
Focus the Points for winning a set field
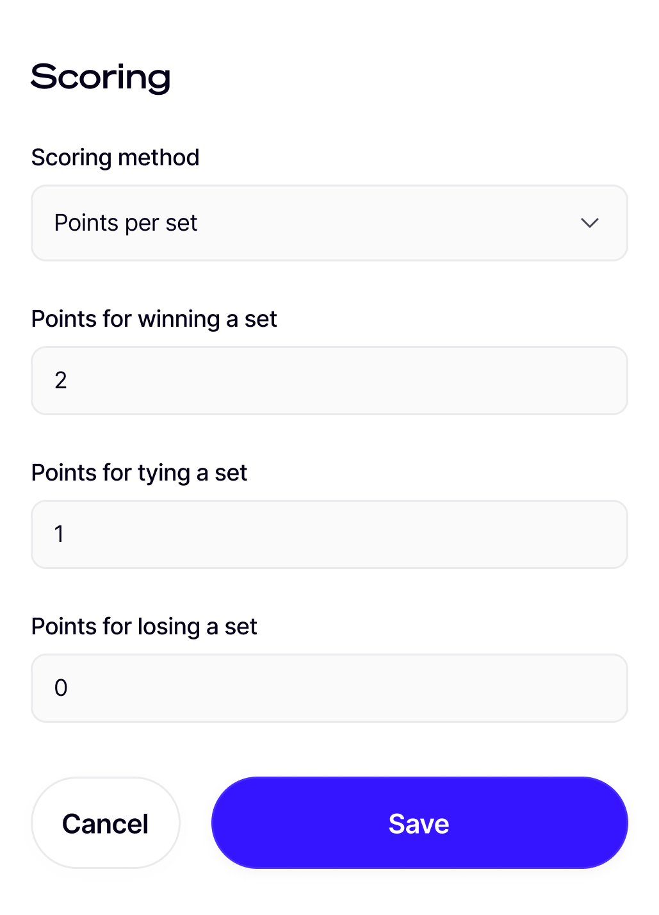click(329, 381)
